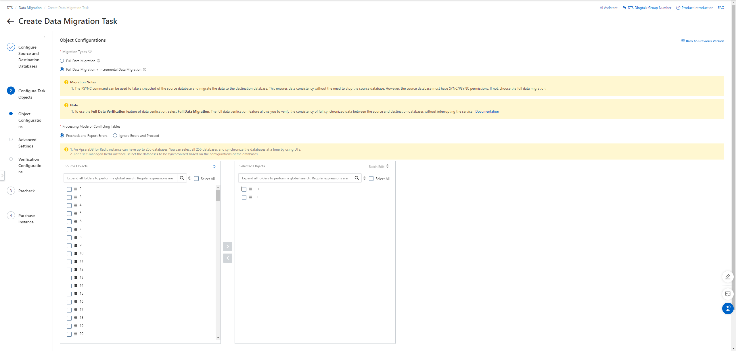Image resolution: width=736 pixels, height=351 pixels.
Task: Click the Selected Objects search magnifier icon
Action: pos(356,178)
